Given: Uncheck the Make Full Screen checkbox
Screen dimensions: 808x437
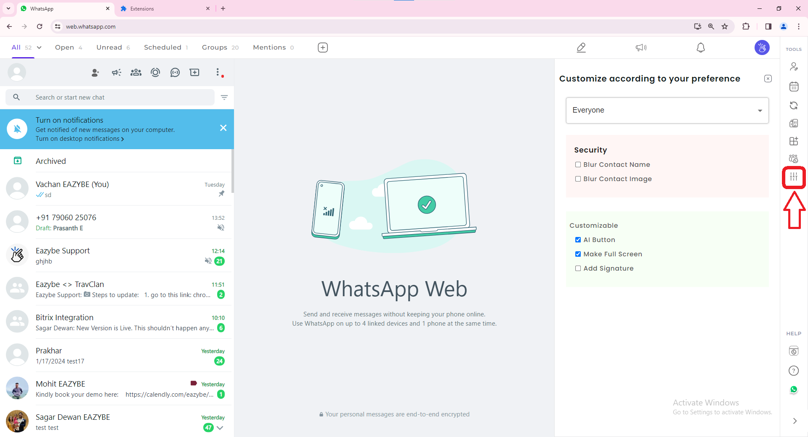Looking at the screenshot, I should [578, 254].
